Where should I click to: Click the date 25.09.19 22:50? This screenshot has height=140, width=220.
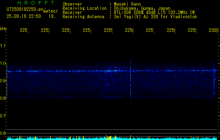(x=24, y=16)
